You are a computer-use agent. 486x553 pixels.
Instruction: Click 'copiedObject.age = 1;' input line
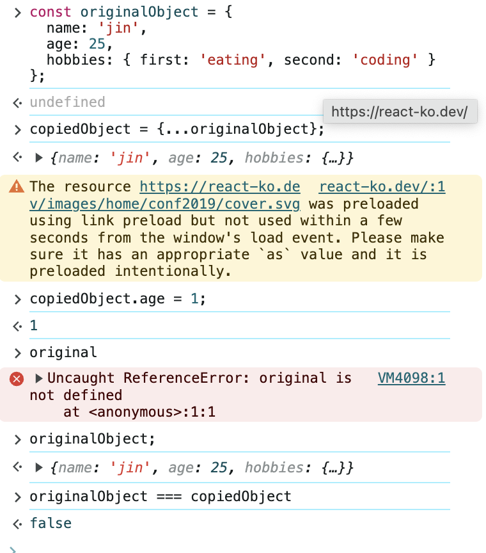(x=118, y=299)
